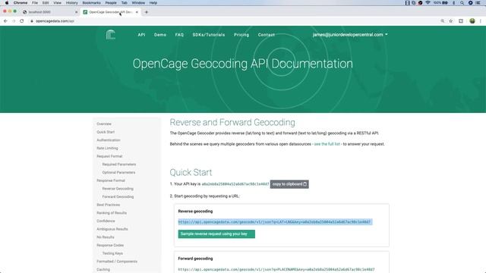486x273 pixels.
Task: Open Optional Parameters sidebar item
Action: coord(118,172)
